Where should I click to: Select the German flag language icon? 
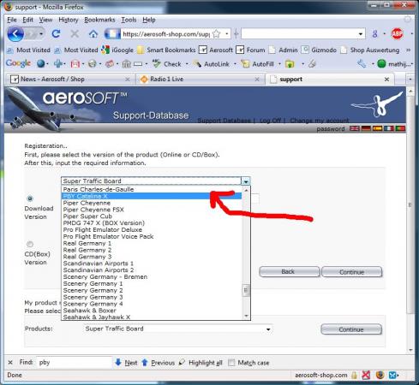[366, 128]
